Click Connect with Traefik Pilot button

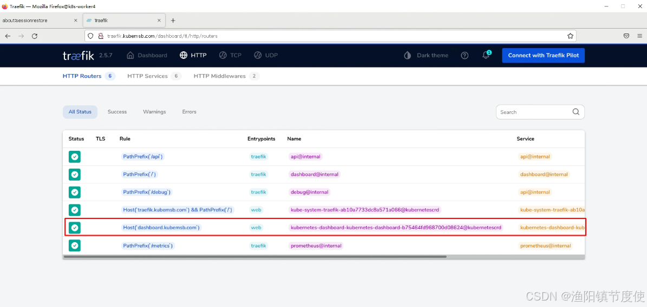[543, 55]
